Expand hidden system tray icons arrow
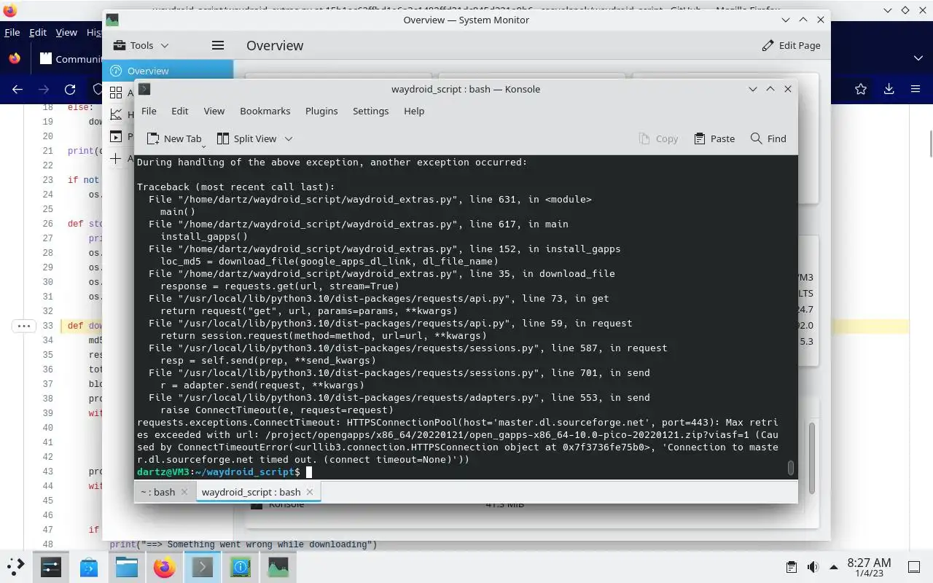The height and width of the screenshot is (583, 933). click(x=833, y=567)
